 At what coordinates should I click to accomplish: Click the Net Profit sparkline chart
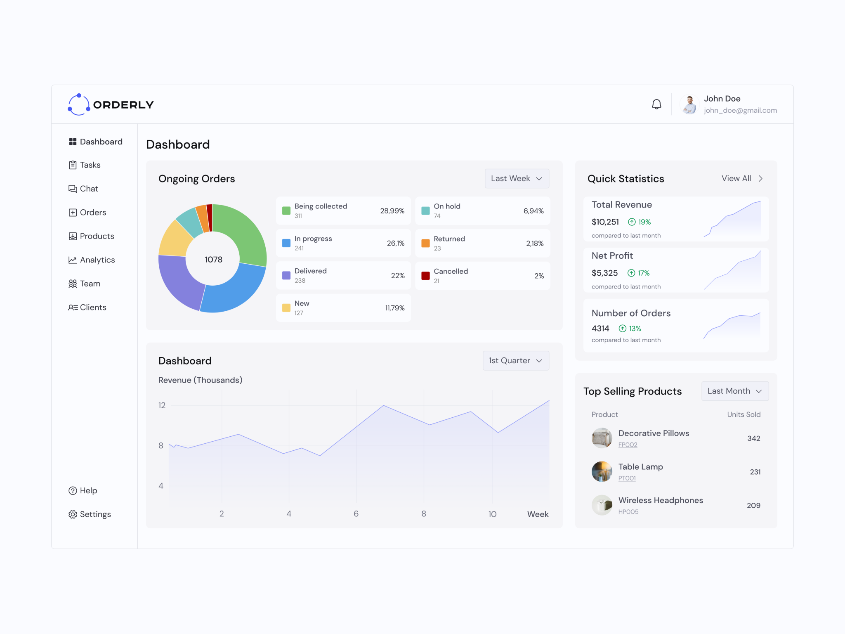point(732,270)
